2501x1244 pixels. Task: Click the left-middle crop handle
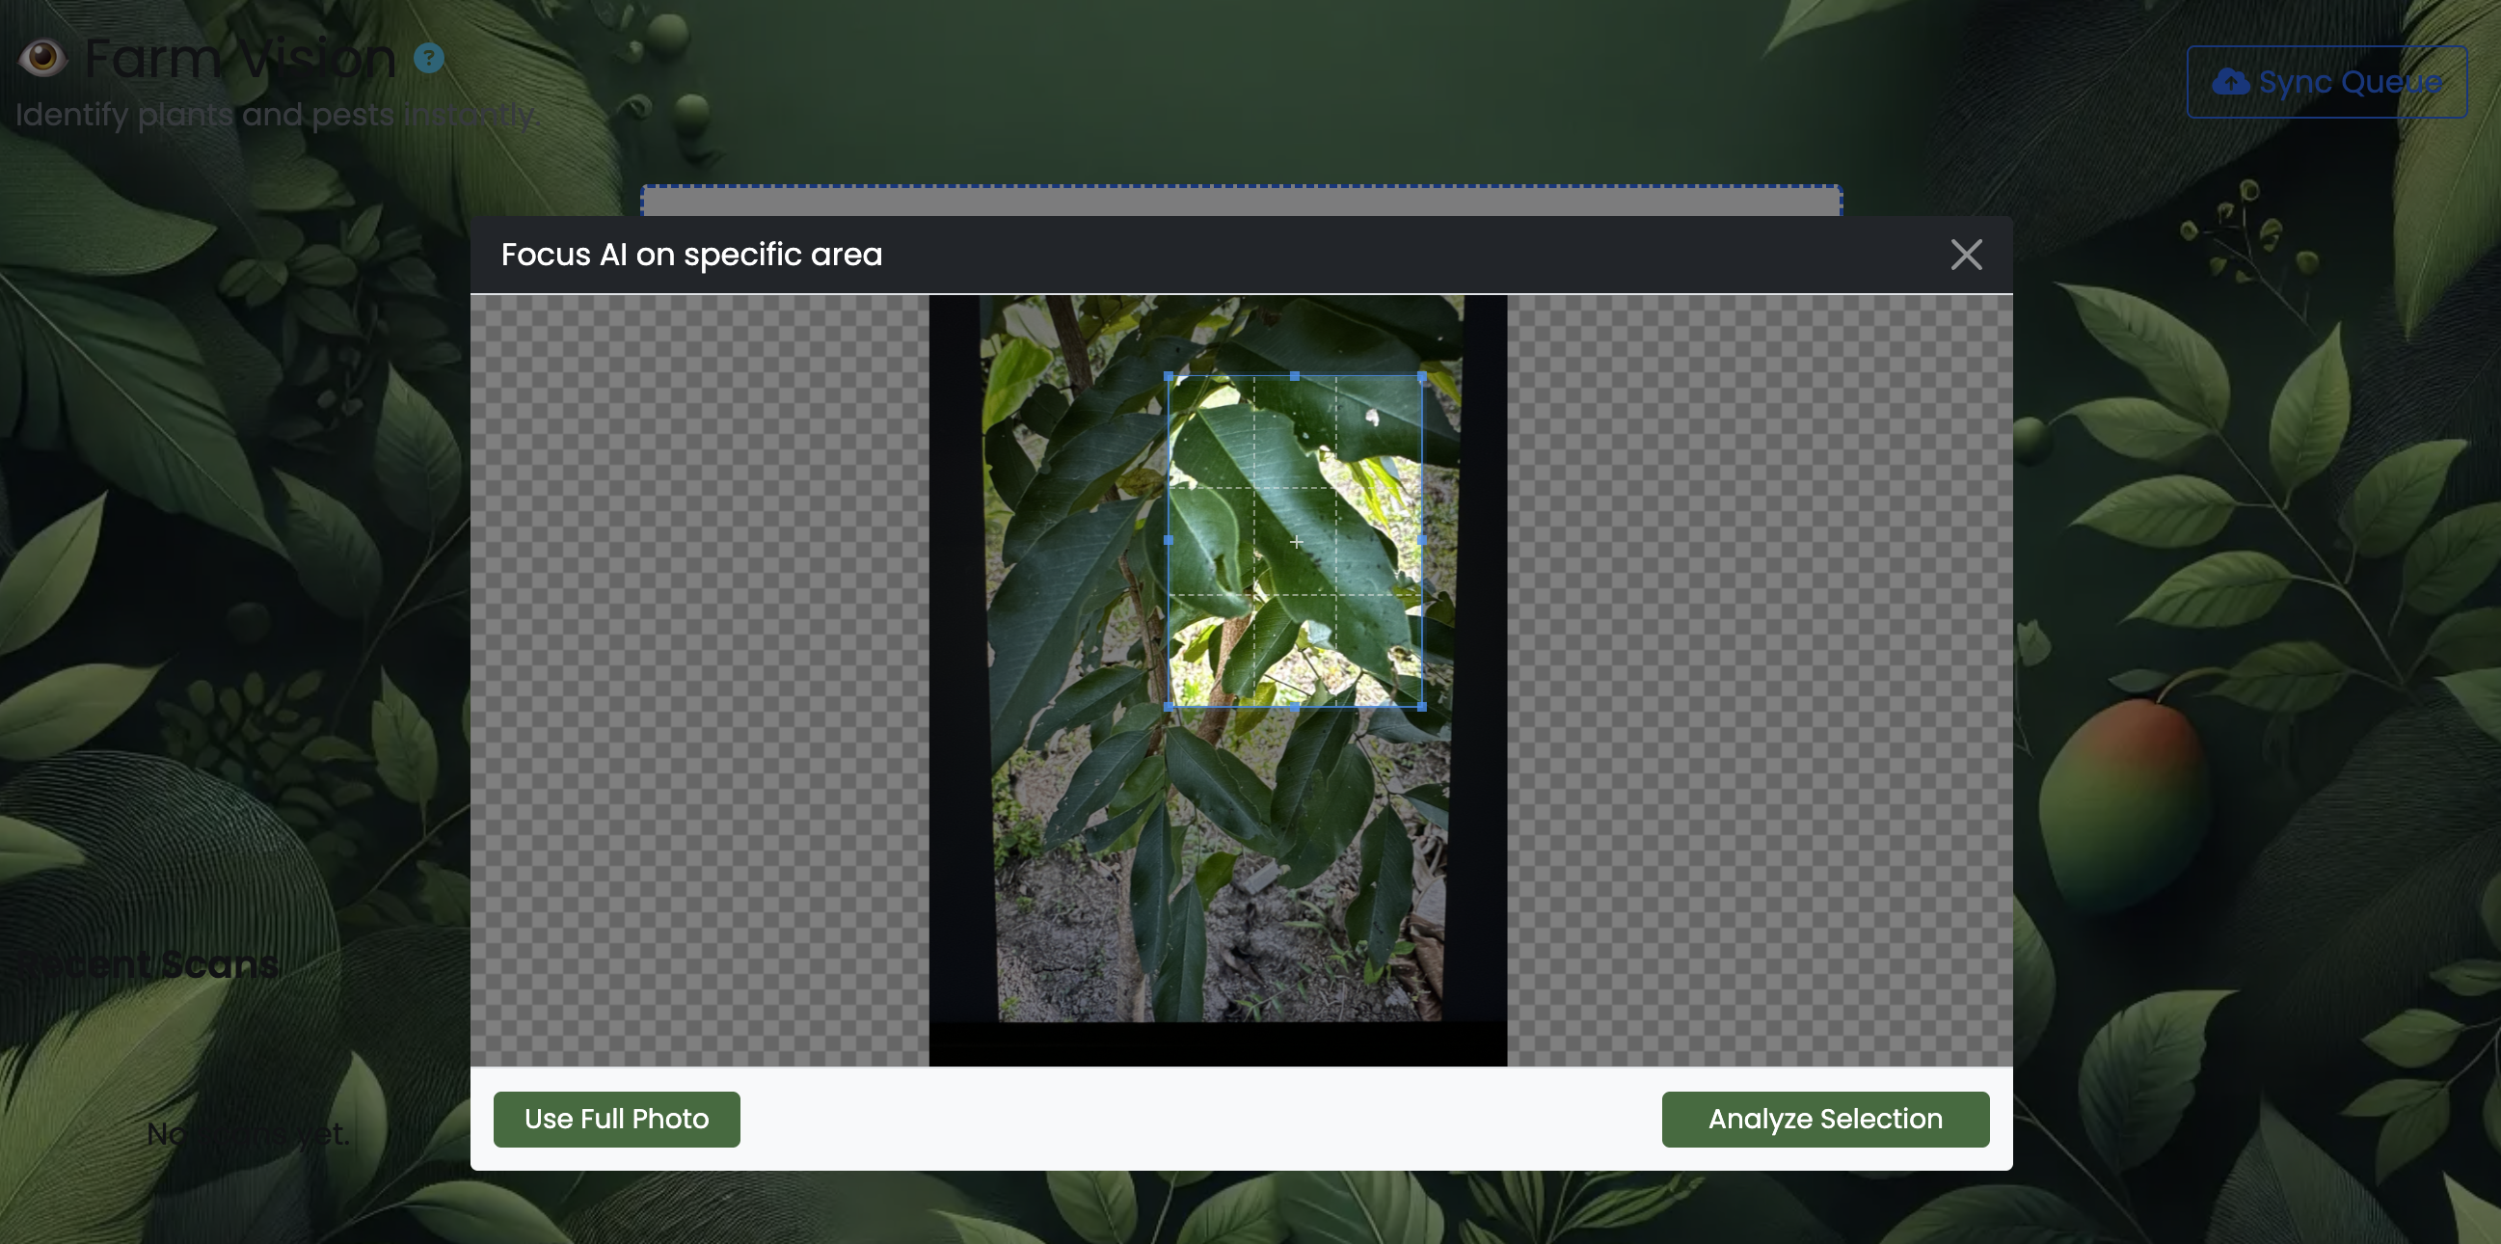coord(1169,541)
